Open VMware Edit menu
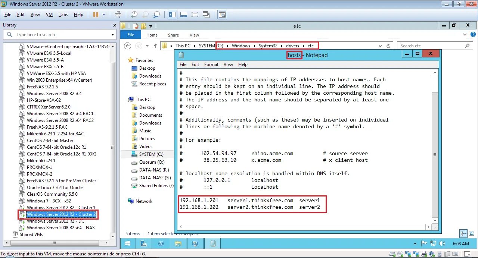This screenshot has width=478, height=258. pos(21,15)
